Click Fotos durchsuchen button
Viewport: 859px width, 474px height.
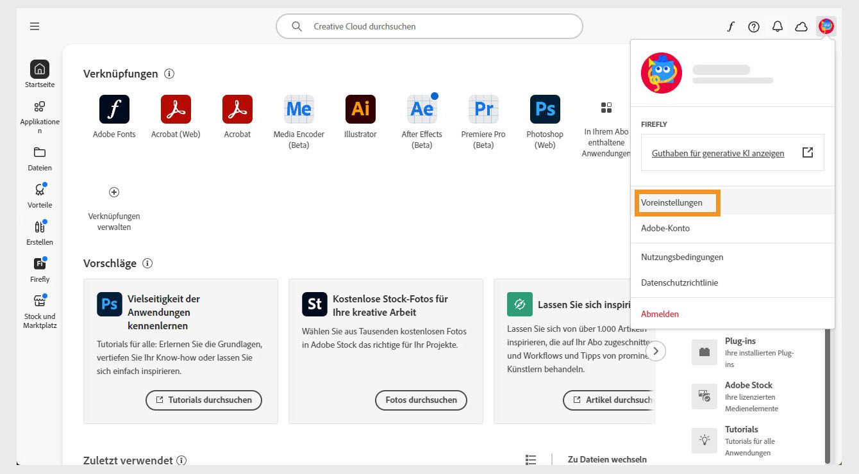coord(421,400)
